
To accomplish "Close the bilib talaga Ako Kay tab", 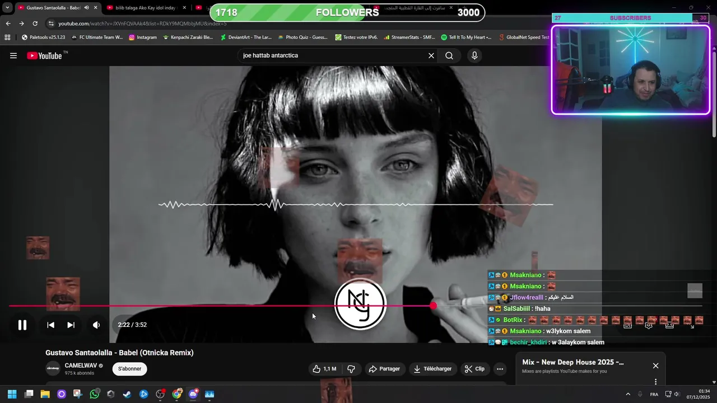I will [x=184, y=8].
